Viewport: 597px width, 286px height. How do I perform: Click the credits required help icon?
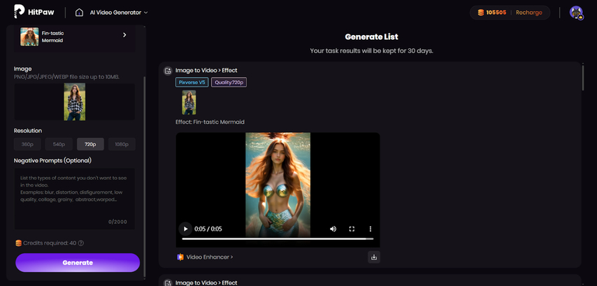[x=80, y=243]
